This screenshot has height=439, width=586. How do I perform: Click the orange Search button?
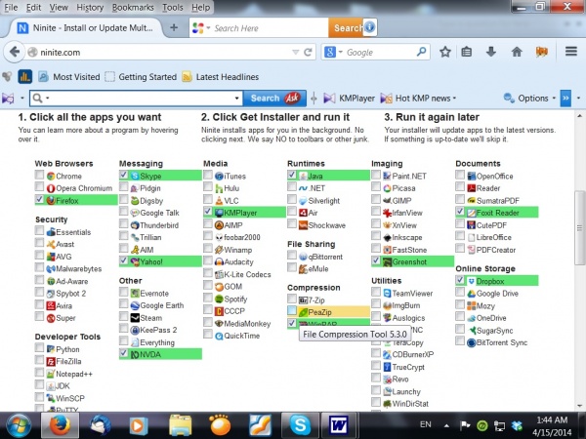(x=346, y=27)
